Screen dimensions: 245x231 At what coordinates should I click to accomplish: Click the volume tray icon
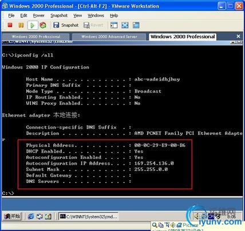(196, 216)
